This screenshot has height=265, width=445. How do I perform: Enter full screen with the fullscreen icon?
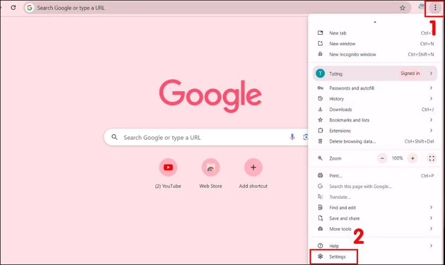432,158
